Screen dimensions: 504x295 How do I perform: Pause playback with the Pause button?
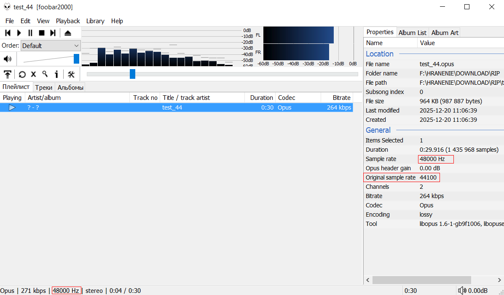(x=30, y=33)
